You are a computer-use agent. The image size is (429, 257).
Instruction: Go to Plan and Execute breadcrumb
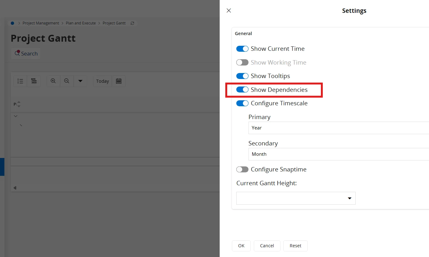coord(81,23)
